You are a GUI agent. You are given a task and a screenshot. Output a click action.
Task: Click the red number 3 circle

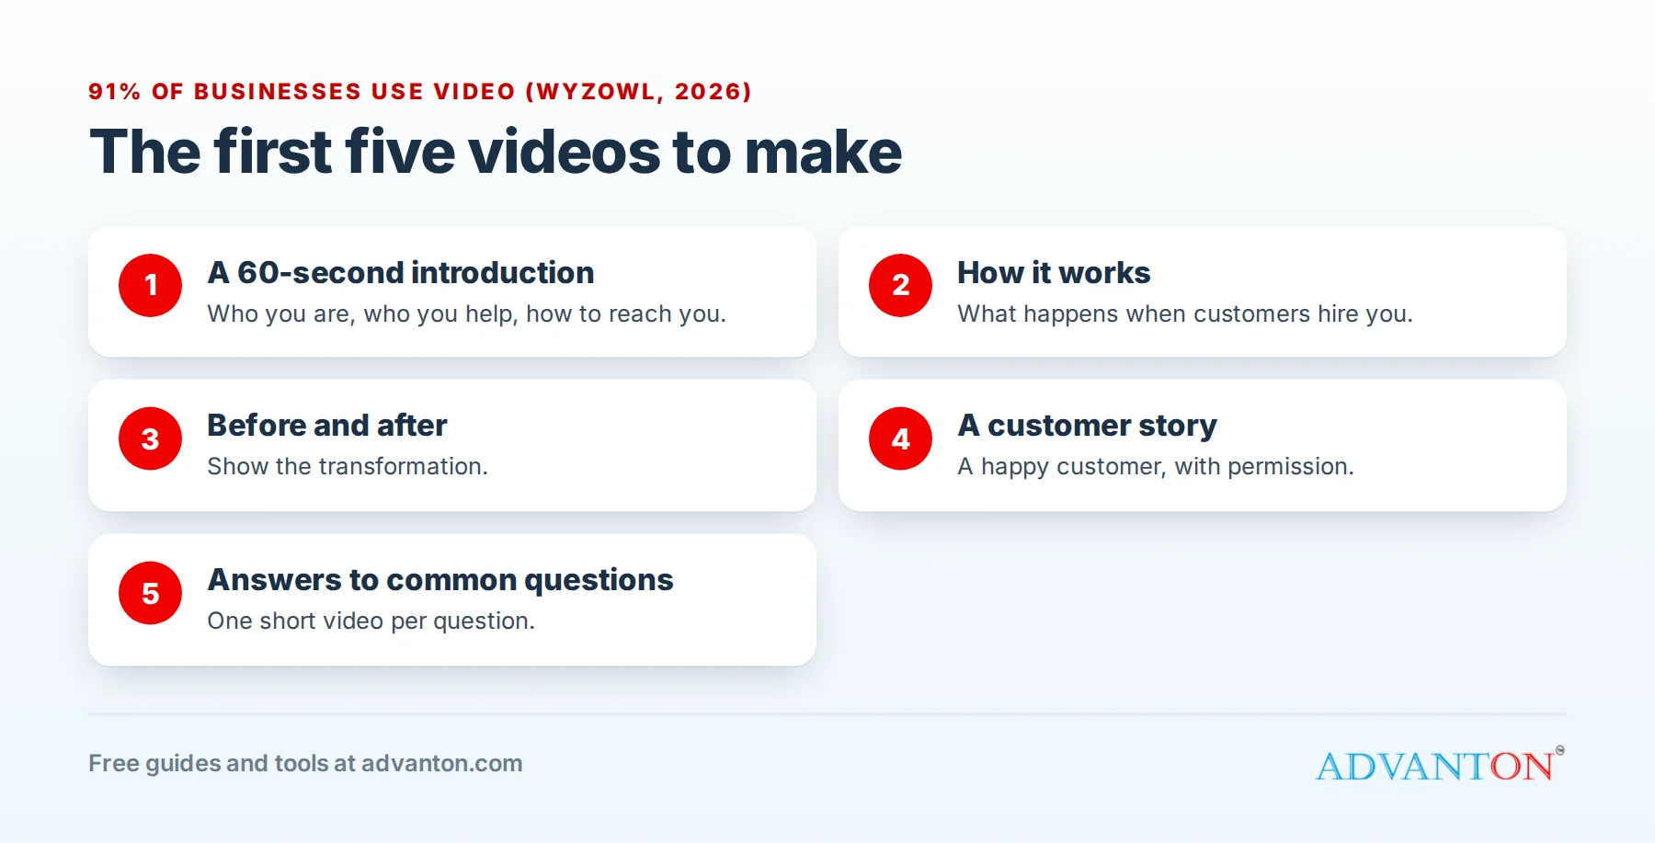click(x=150, y=439)
